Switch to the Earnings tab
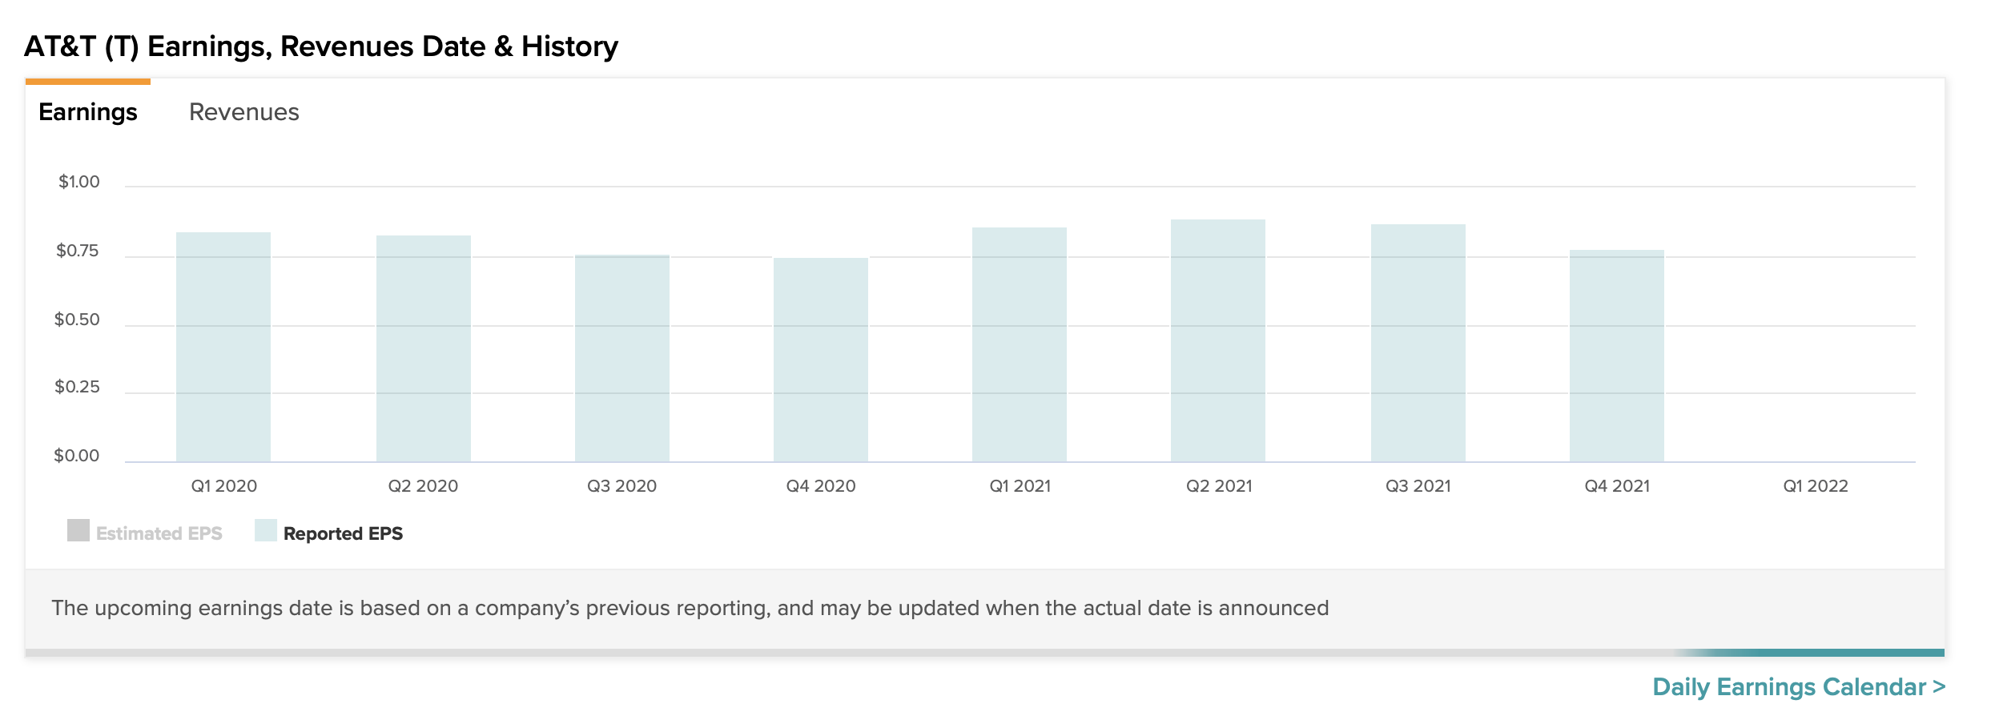 click(x=88, y=112)
